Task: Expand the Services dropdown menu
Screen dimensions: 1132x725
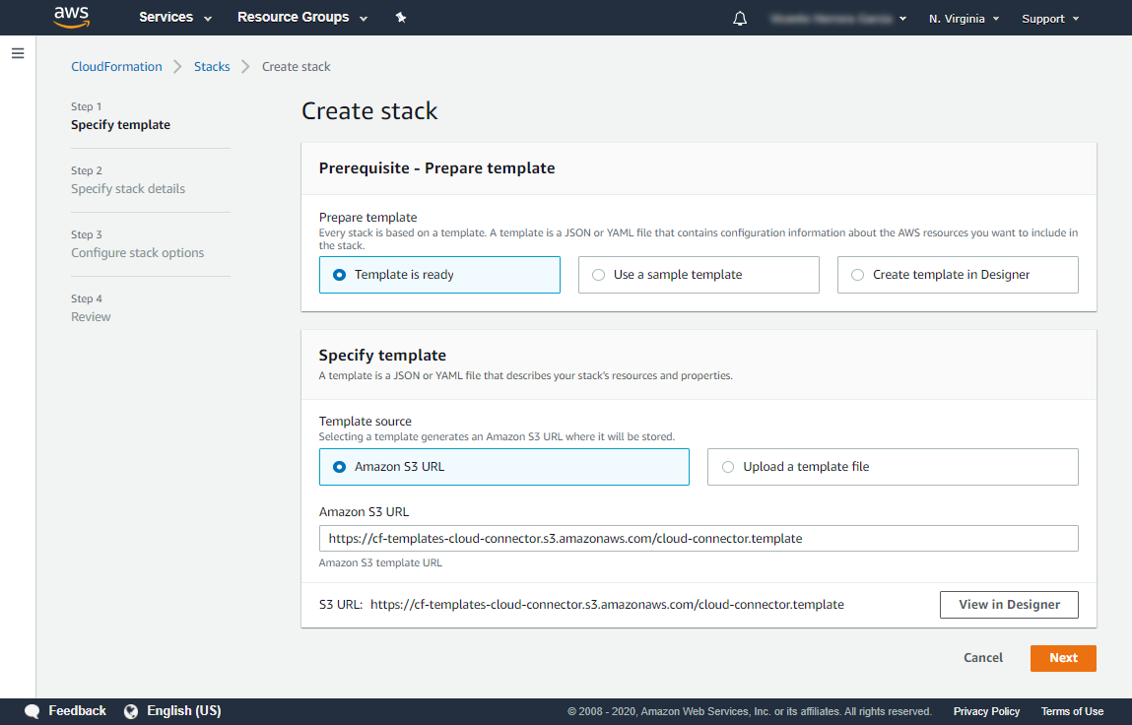Action: pyautogui.click(x=175, y=18)
